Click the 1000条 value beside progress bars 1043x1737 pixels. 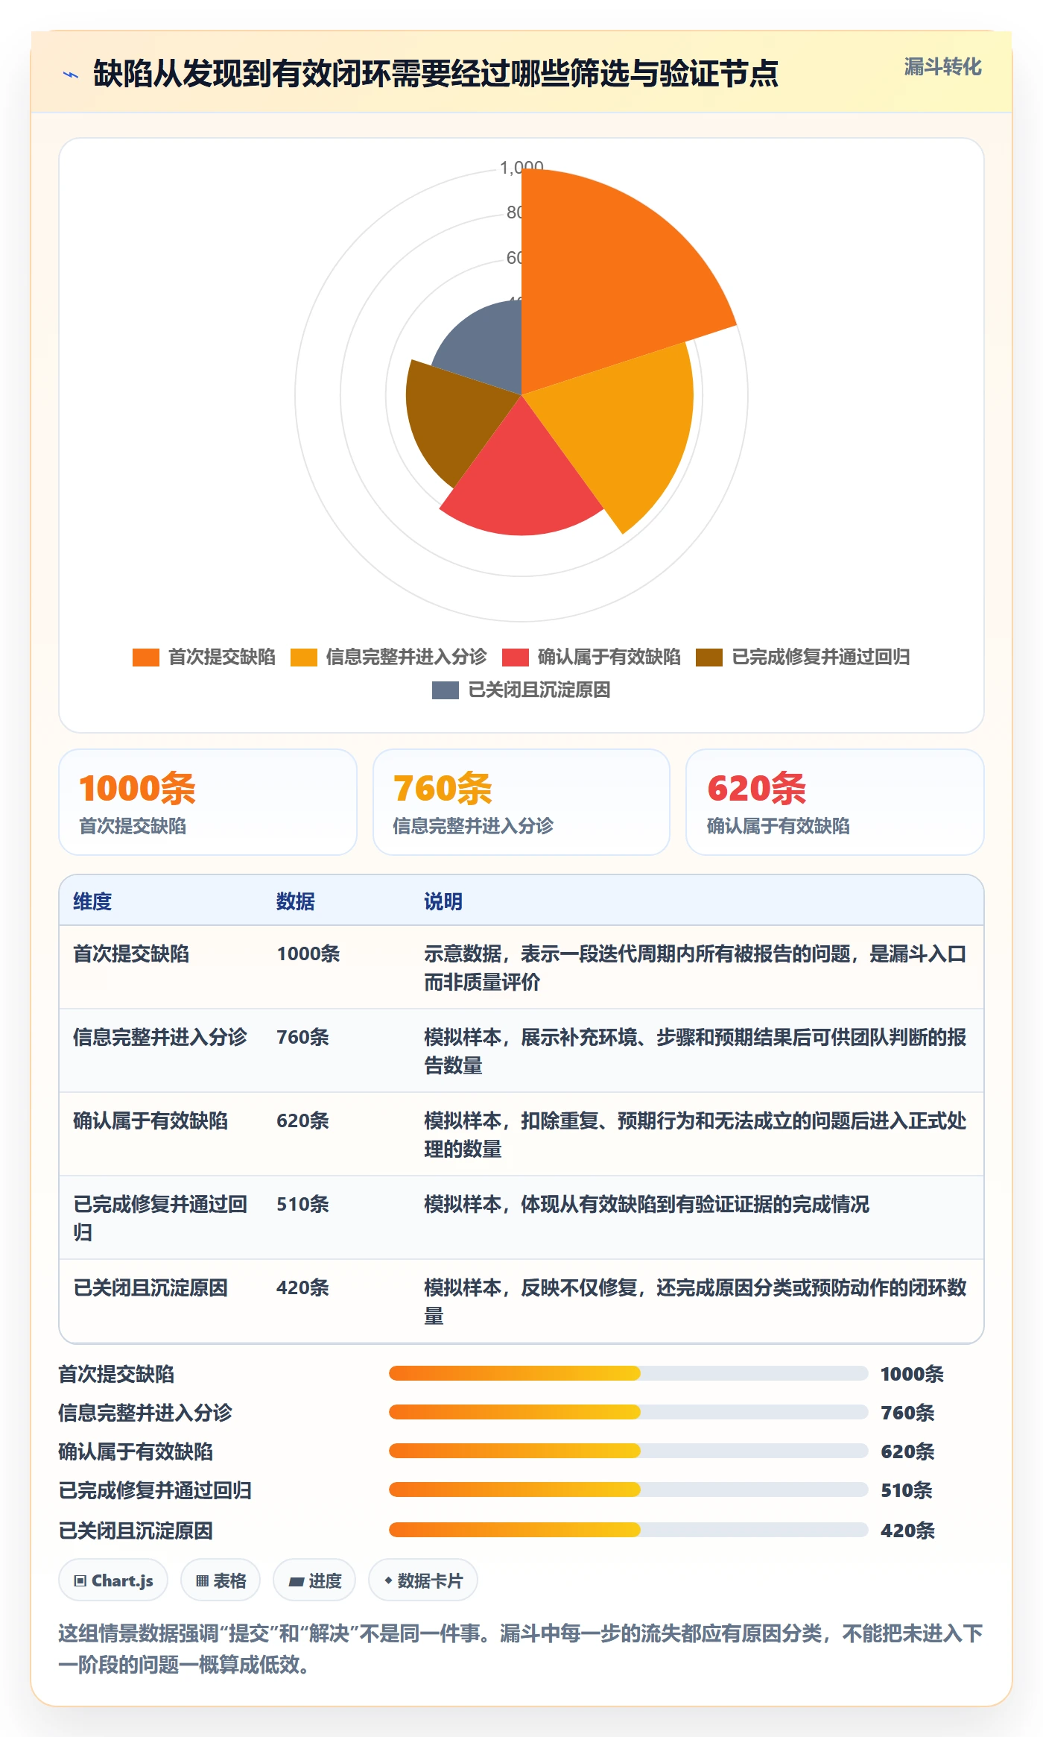(912, 1374)
